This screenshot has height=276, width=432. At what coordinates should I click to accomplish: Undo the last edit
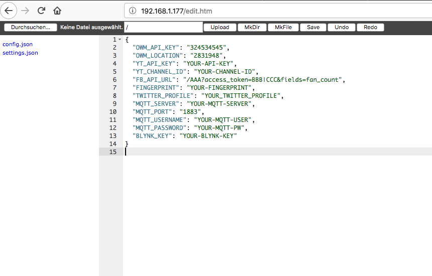click(342, 28)
